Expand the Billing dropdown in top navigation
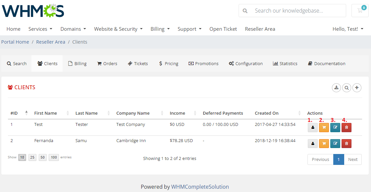Image resolution: width=371 pixels, height=192 pixels. coord(160,29)
